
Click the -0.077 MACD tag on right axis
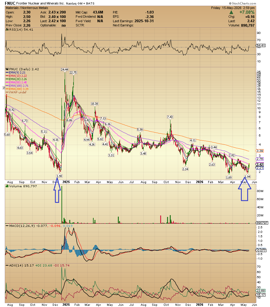[x=261, y=250]
